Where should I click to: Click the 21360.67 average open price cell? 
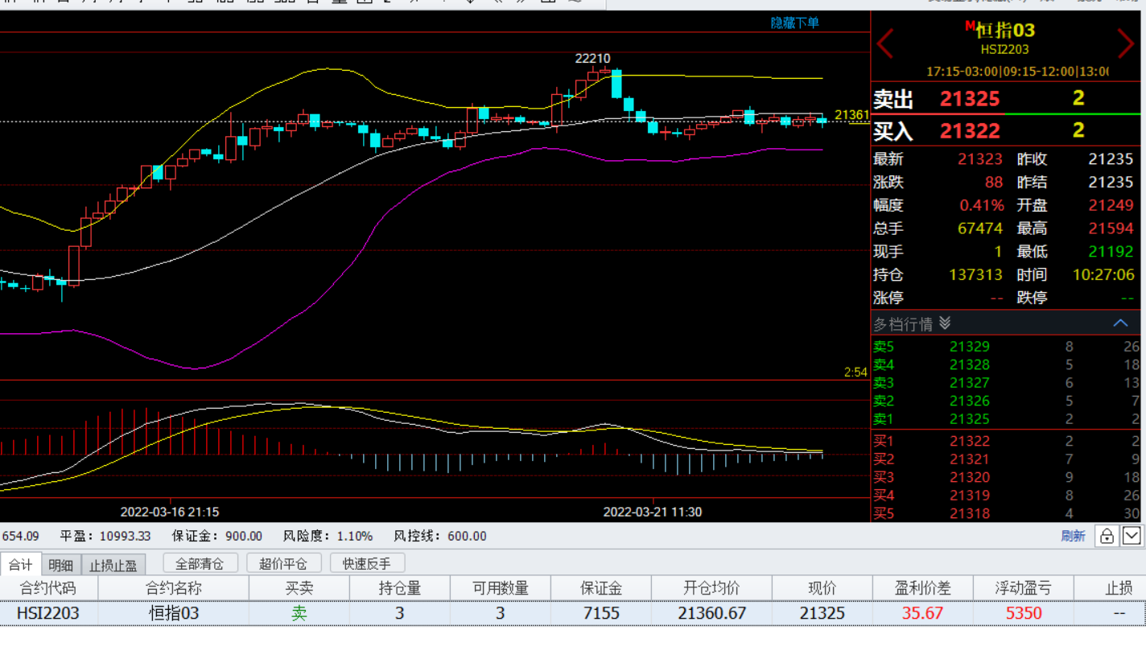[711, 613]
